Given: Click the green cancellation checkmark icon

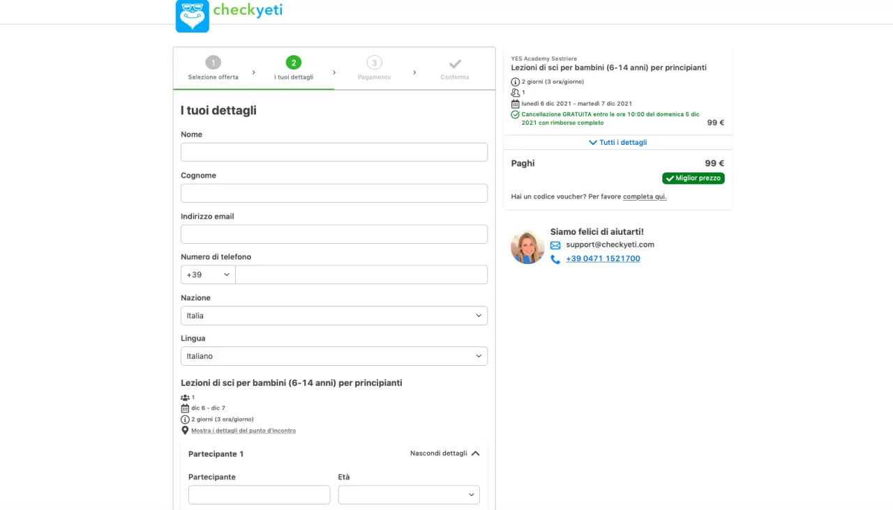Looking at the screenshot, I should pyautogui.click(x=516, y=114).
